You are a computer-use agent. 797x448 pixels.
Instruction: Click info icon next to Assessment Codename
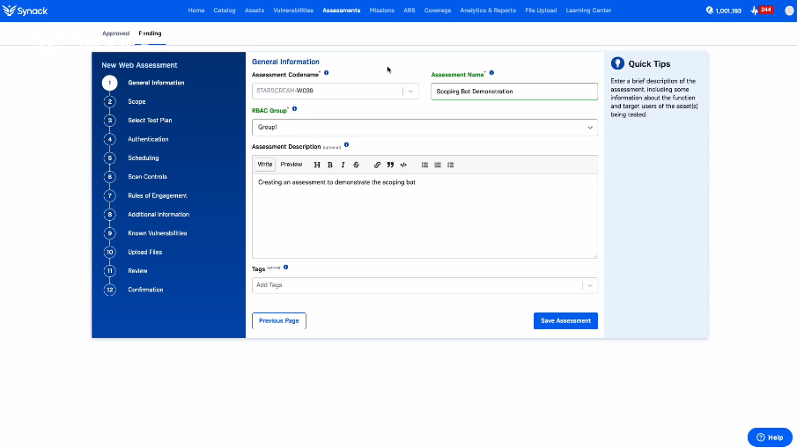[327, 73]
